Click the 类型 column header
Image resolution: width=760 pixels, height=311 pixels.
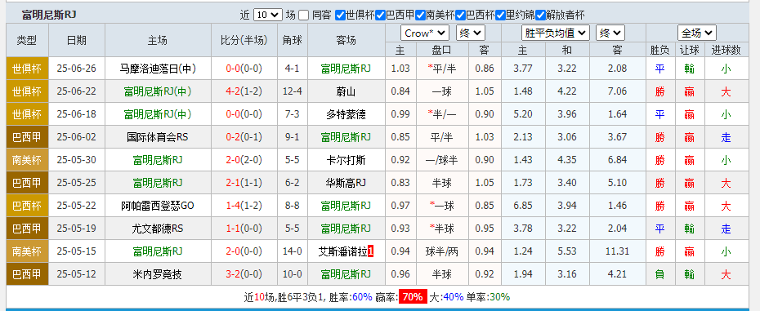point(27,40)
